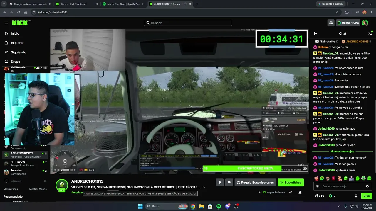Open the user profile avatar menu

(365, 23)
